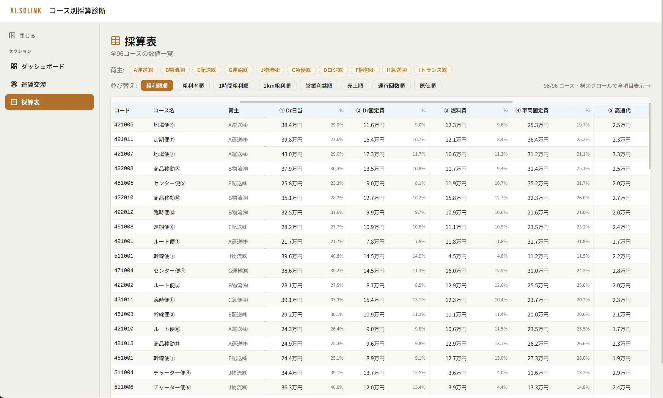Click course name センター便⑤
Image resolution: width=663 pixels, height=398 pixels.
pyautogui.click(x=169, y=183)
